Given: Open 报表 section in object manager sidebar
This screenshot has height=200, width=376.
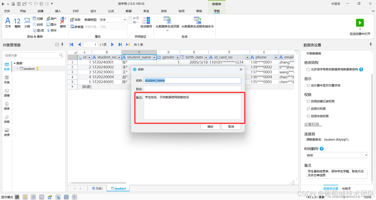Looking at the screenshot, I should click(x=7, y=106).
